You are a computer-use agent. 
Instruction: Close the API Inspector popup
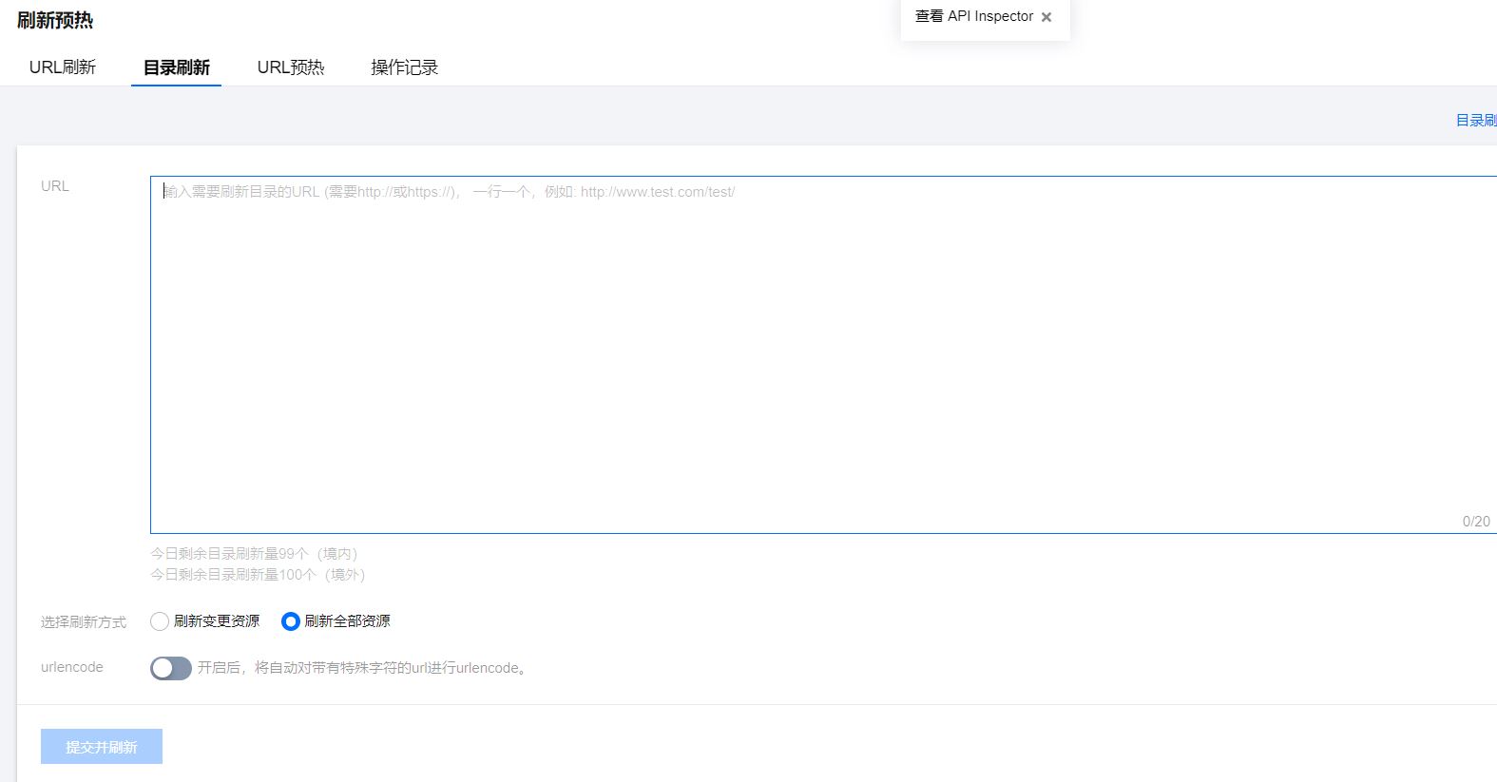[x=1046, y=17]
